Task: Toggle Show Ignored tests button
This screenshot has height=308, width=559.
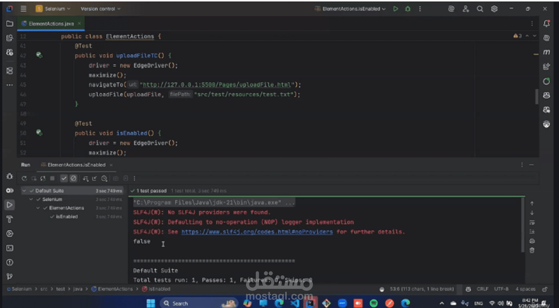Action: click(x=73, y=178)
